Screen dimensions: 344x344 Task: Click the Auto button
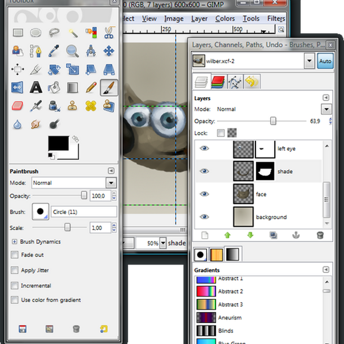tap(325, 61)
